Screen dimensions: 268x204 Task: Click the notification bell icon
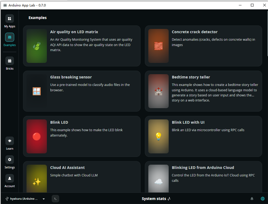tap(252, 199)
